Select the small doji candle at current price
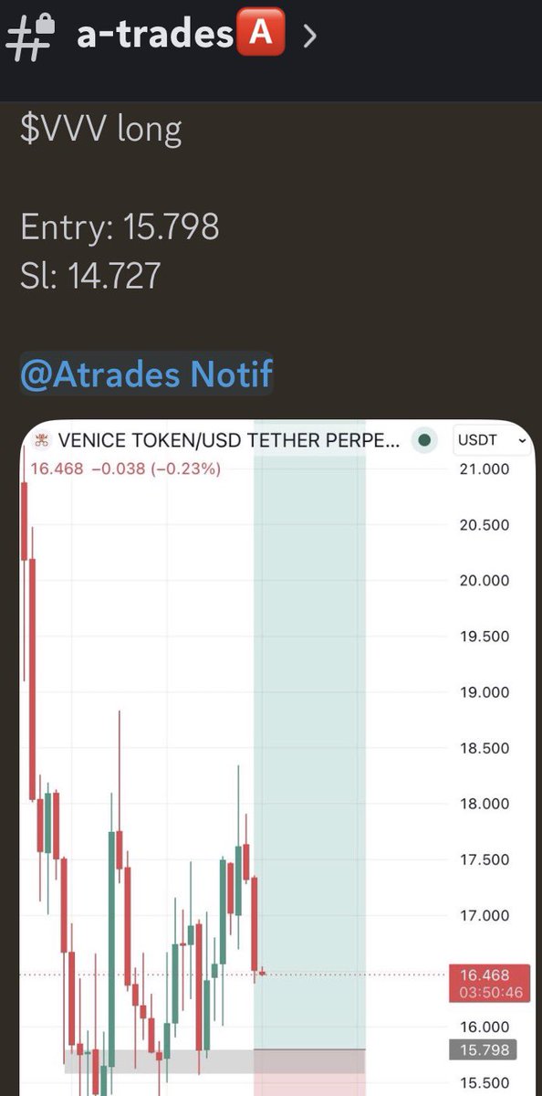Viewport: 542px width, 1096px height. click(x=264, y=972)
